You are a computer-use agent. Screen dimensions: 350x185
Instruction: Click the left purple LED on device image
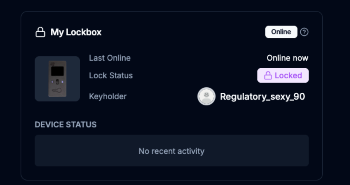(x=52, y=82)
